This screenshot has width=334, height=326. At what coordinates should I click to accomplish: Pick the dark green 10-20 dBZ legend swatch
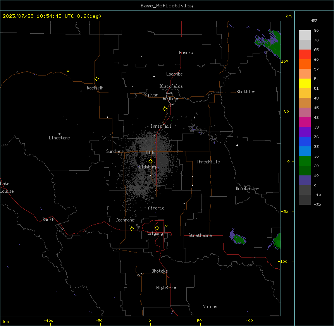tap(305, 171)
